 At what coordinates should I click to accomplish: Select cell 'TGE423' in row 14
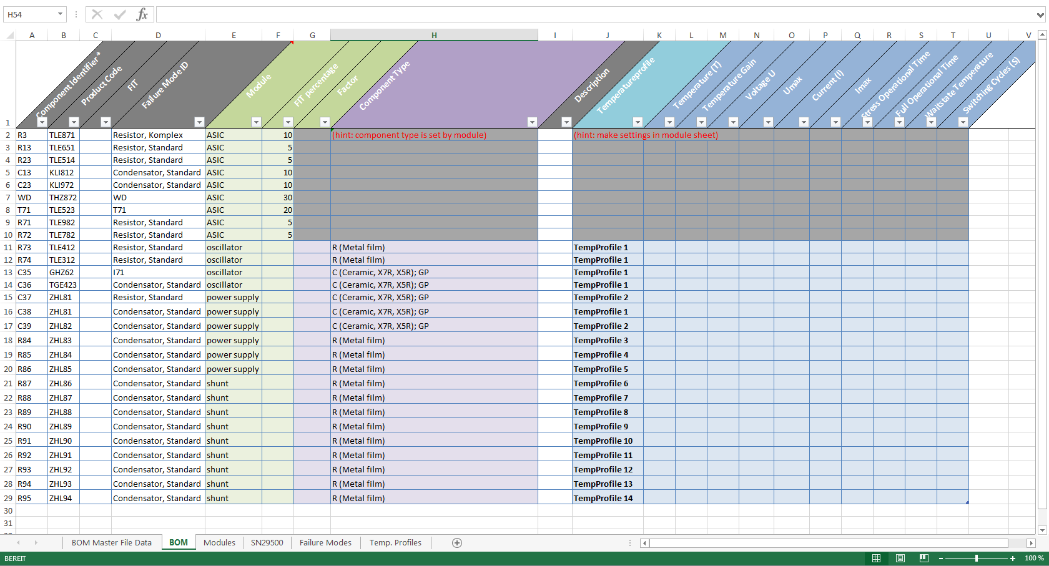point(64,285)
